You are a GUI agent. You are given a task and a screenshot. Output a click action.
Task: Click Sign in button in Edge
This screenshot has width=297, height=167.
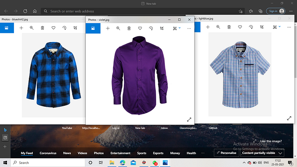[276, 11]
